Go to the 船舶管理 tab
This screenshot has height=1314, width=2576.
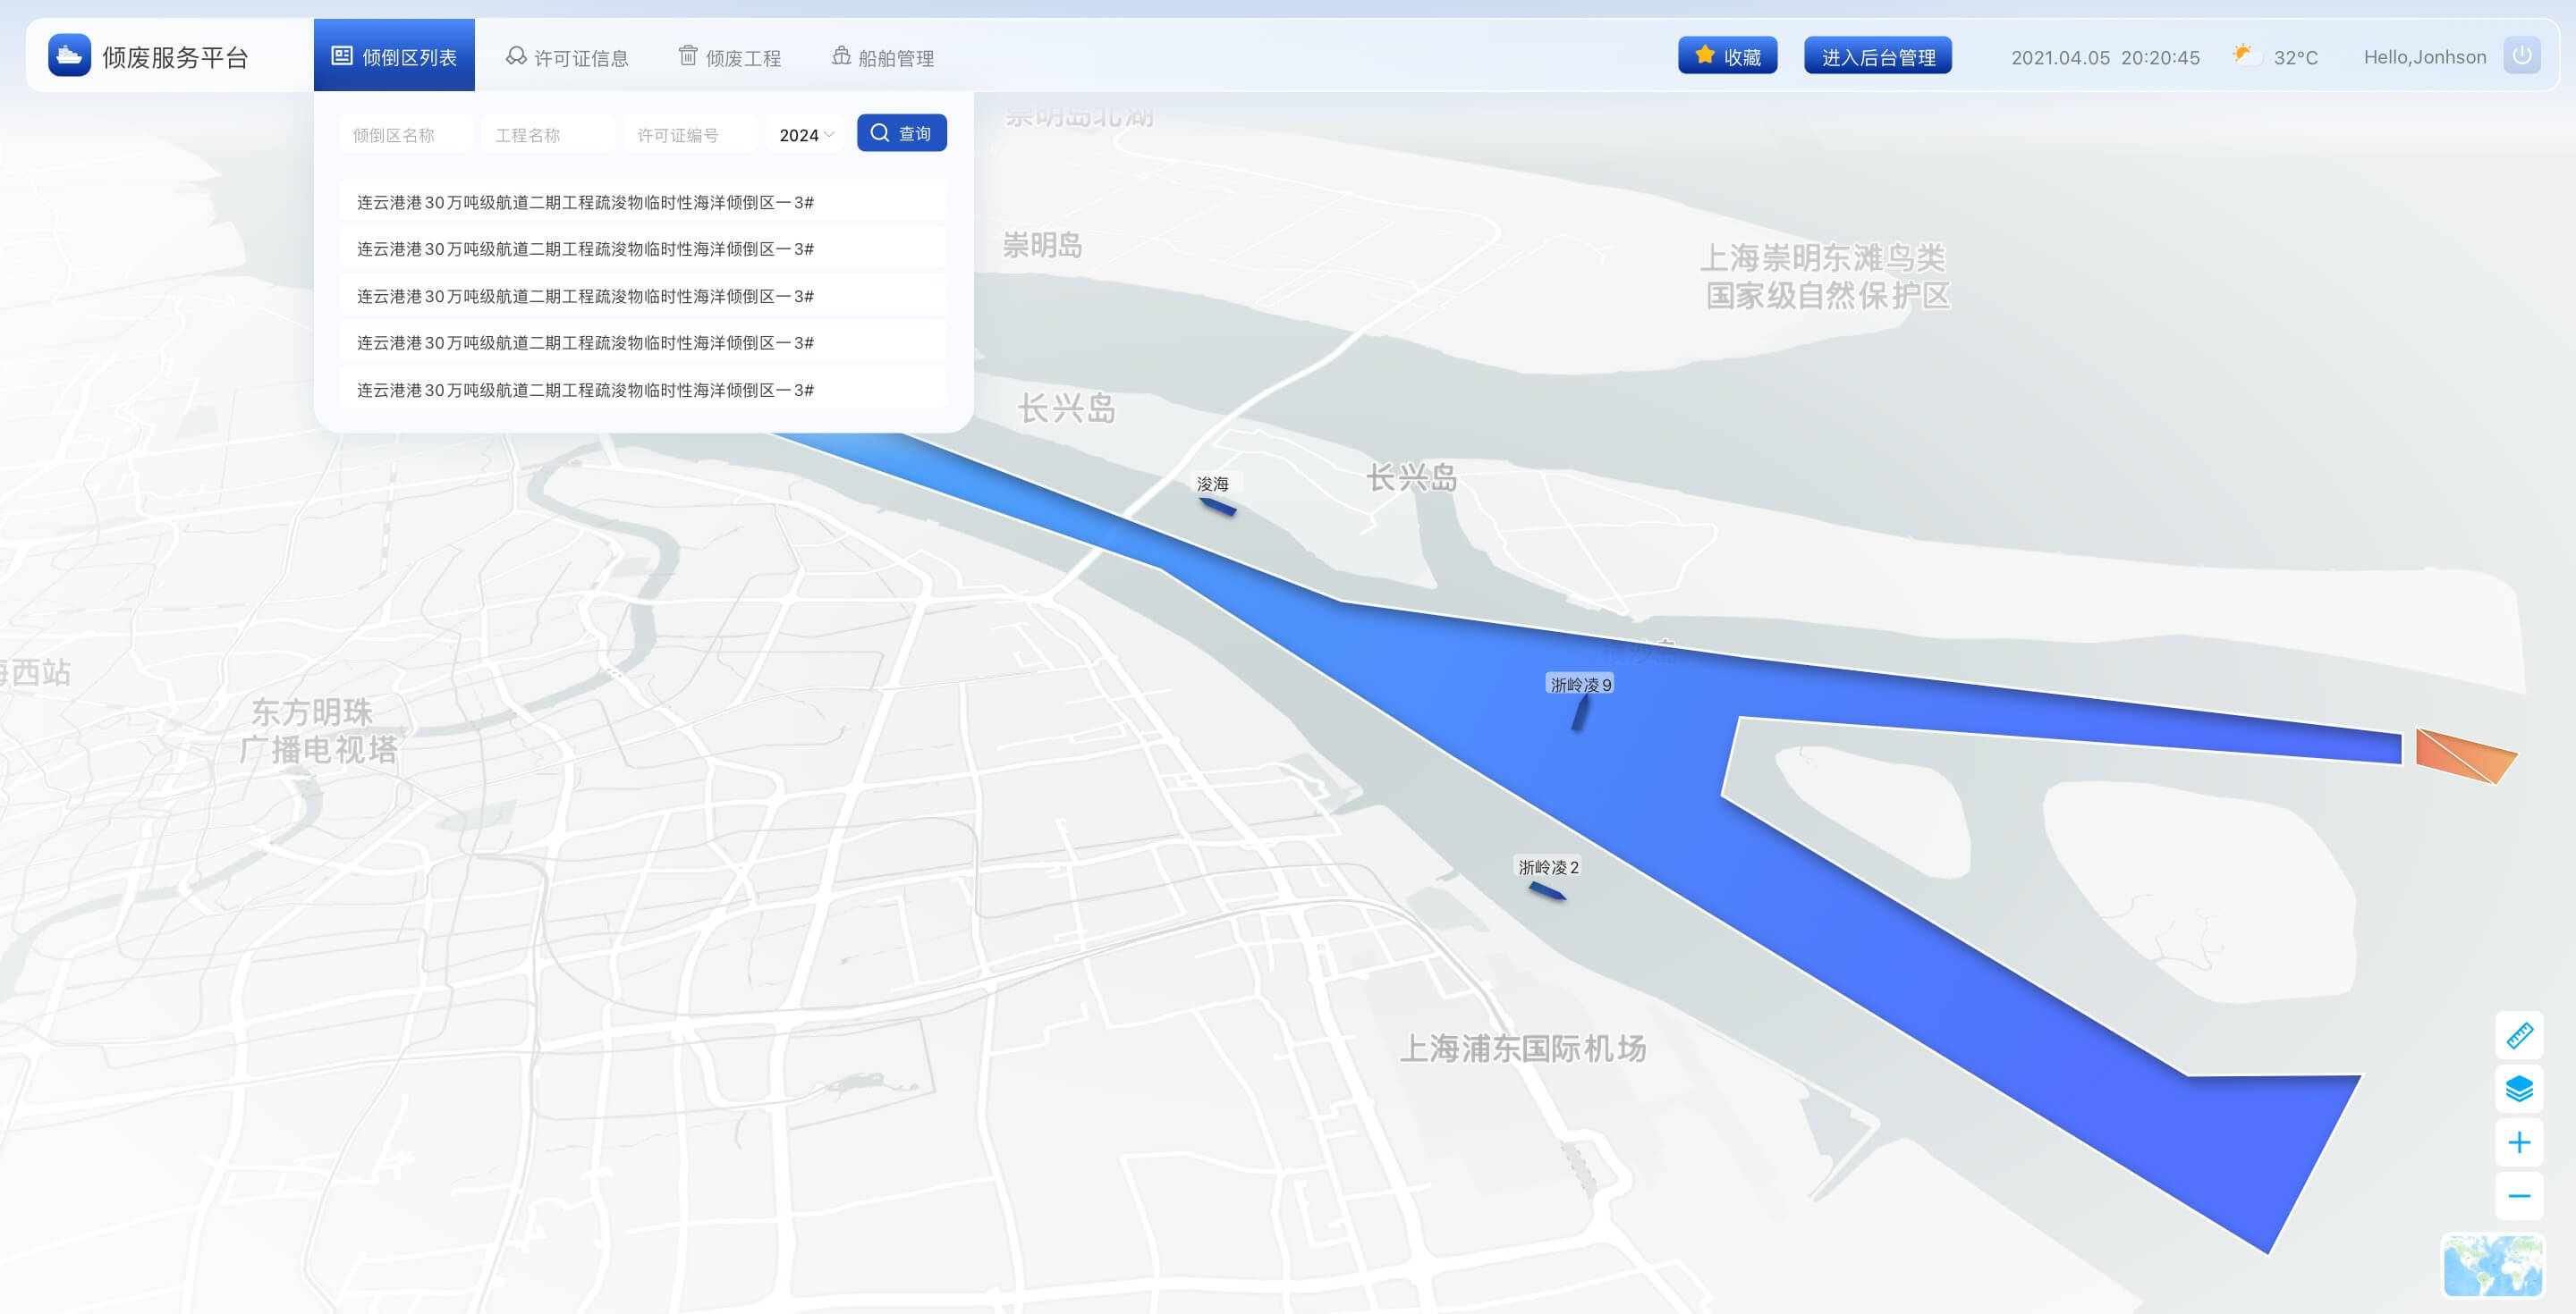pyautogui.click(x=883, y=57)
